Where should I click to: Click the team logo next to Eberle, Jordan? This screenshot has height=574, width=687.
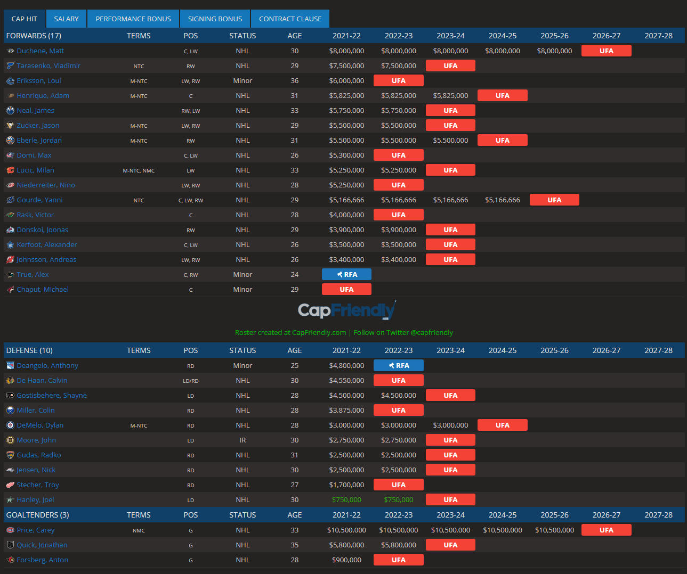[10, 141]
